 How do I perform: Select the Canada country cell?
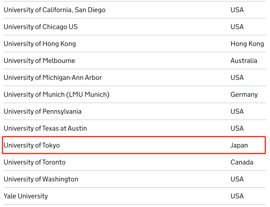coord(242,162)
